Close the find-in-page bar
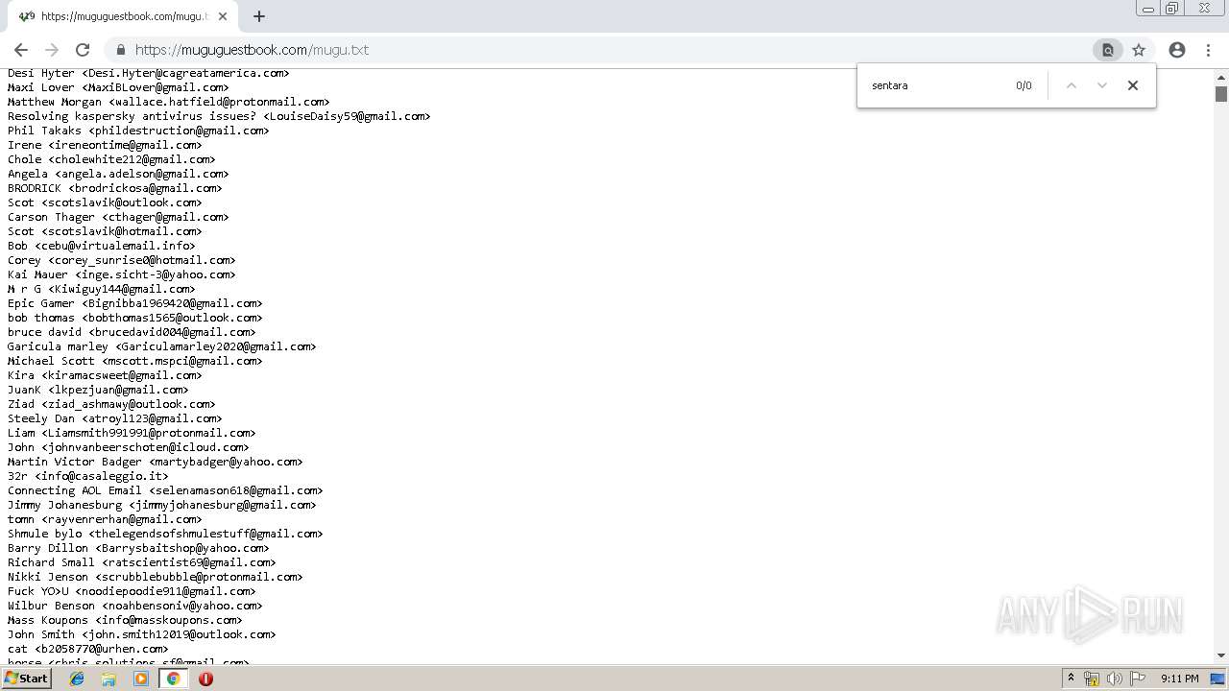1229x691 pixels. (x=1133, y=85)
